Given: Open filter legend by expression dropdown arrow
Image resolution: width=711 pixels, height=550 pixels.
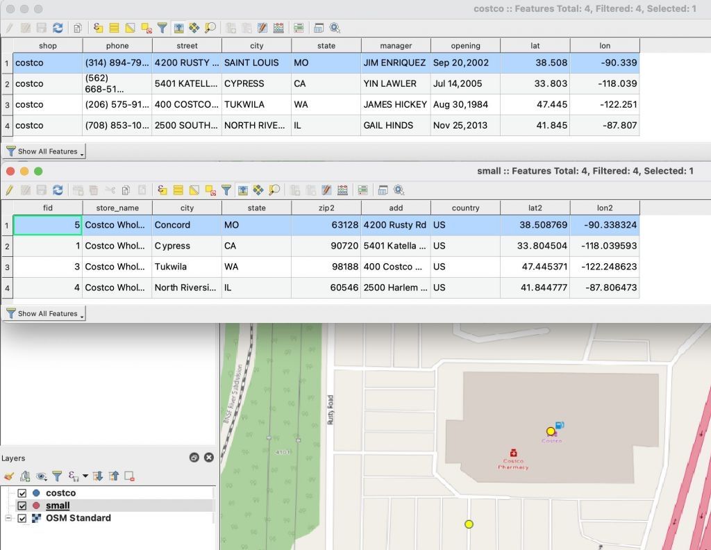Looking at the screenshot, I should pos(85,476).
